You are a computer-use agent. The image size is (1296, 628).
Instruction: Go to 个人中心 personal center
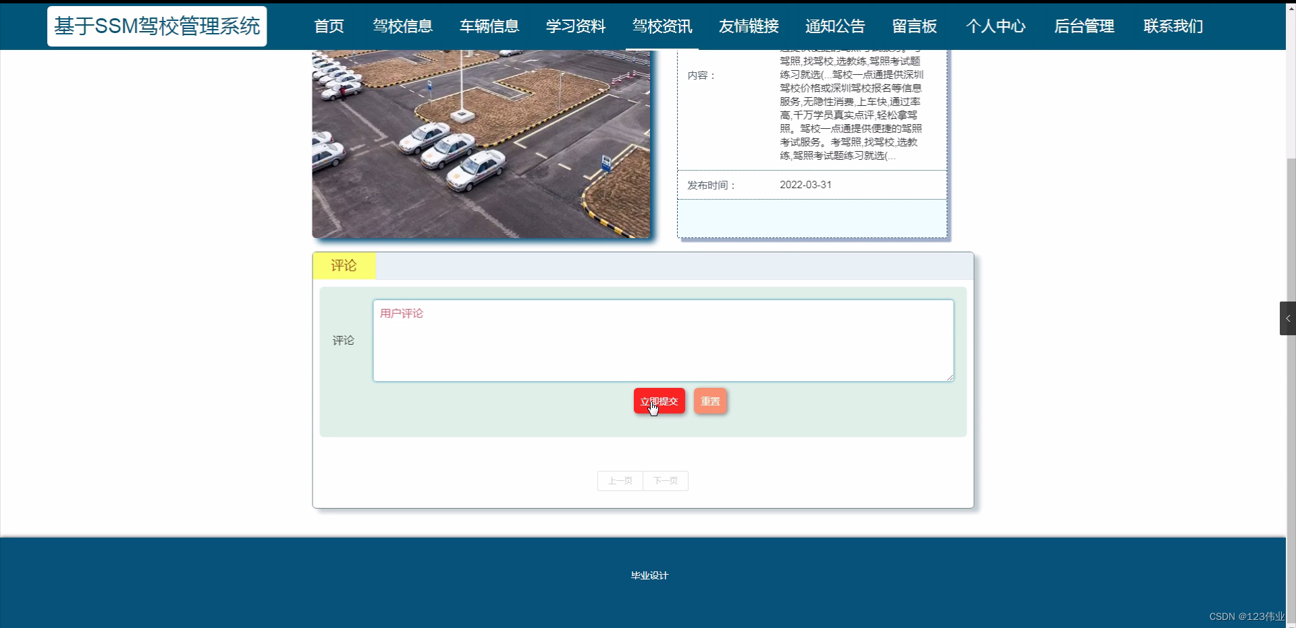995,26
